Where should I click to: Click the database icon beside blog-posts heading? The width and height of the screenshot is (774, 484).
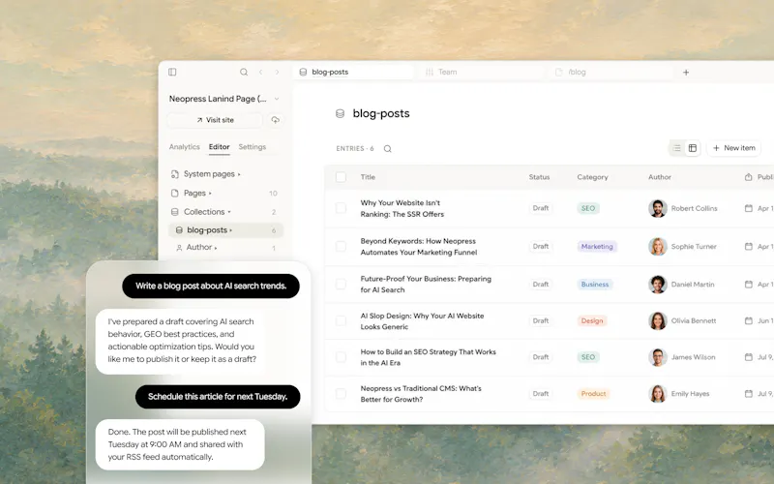340,113
